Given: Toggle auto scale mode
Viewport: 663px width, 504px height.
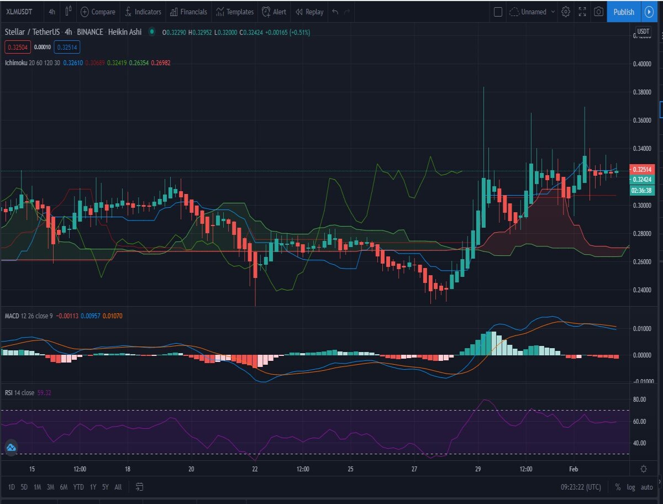Looking at the screenshot, I should point(646,487).
